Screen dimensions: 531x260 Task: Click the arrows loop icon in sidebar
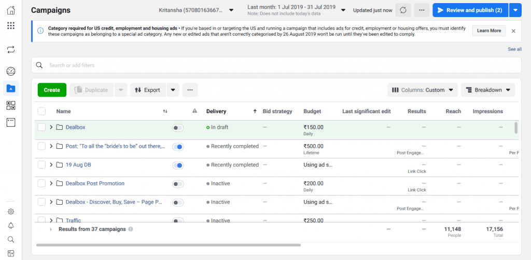coord(11,50)
